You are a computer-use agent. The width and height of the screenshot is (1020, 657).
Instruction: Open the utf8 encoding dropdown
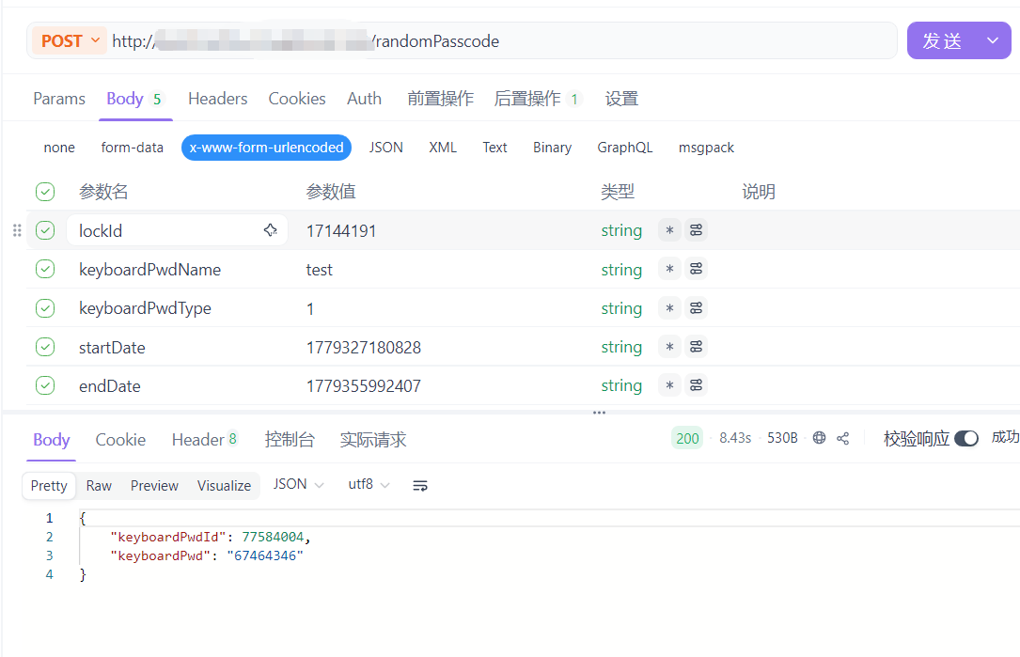click(369, 485)
